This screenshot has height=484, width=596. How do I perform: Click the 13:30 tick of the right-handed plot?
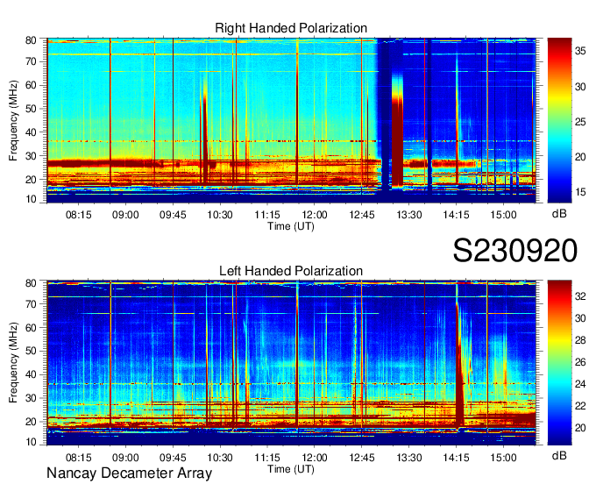coord(409,215)
